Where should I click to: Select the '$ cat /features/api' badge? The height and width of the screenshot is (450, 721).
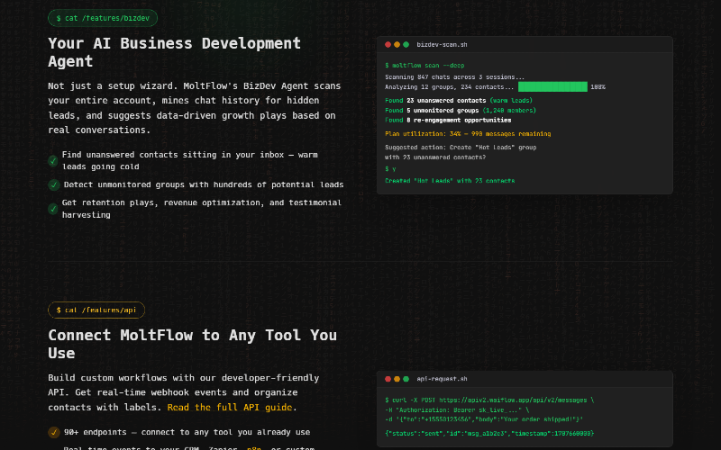pos(96,310)
